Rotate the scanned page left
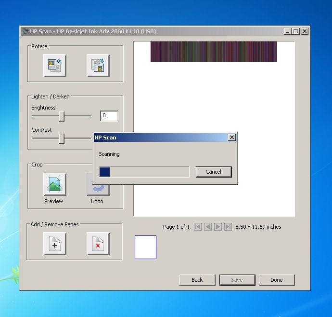Image resolution: width=332 pixels, height=317 pixels. point(55,66)
